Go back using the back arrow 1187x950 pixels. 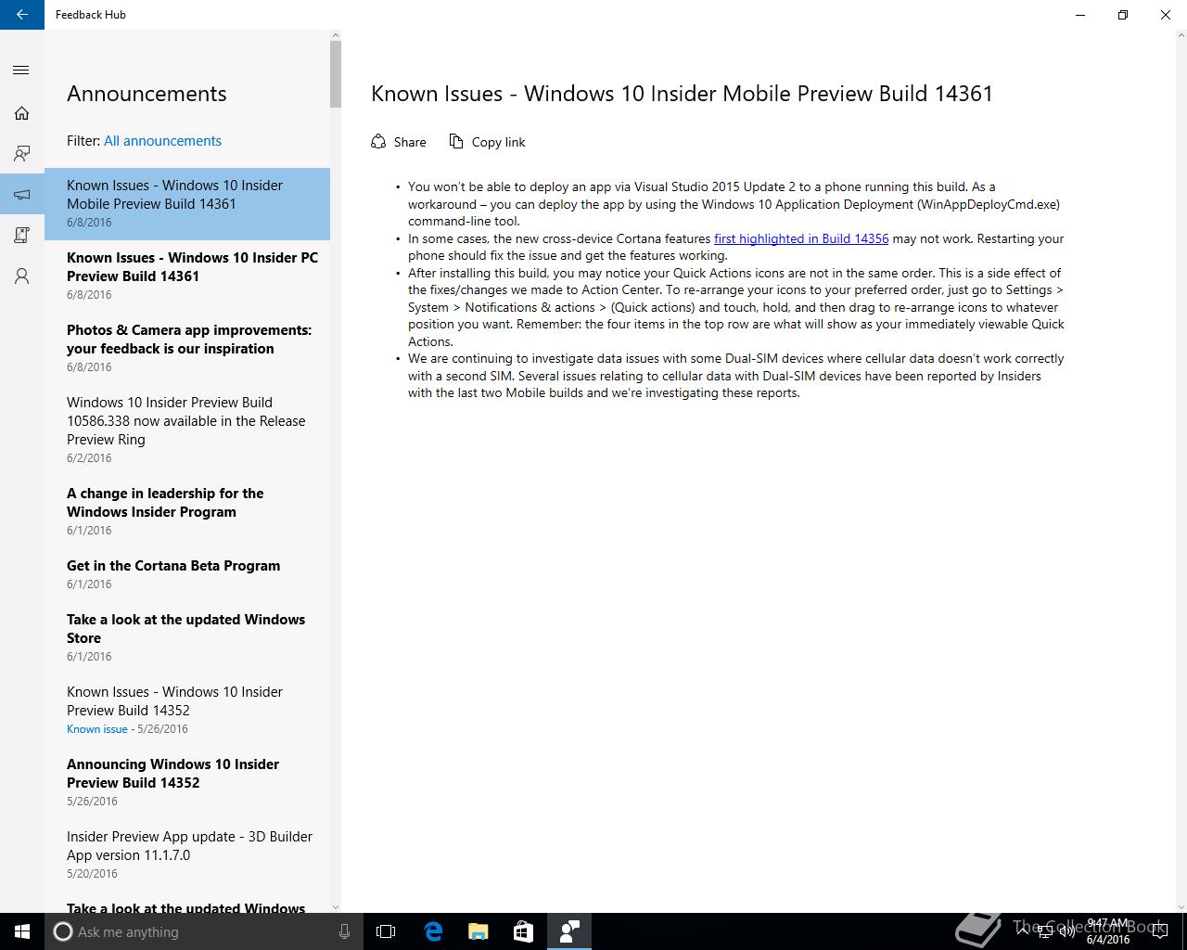tap(22, 15)
